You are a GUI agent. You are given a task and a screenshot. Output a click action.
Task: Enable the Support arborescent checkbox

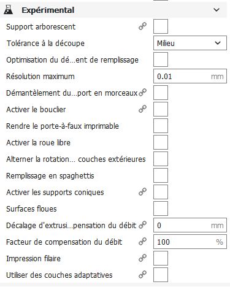161,26
